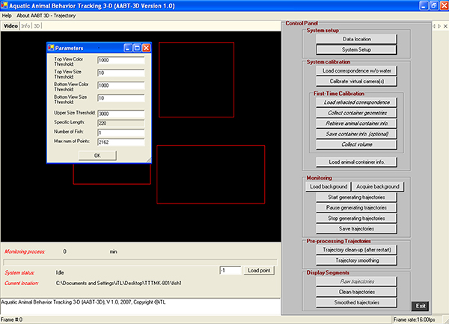449x324 pixels.
Task: Switch to the Video tab
Action: 10,25
